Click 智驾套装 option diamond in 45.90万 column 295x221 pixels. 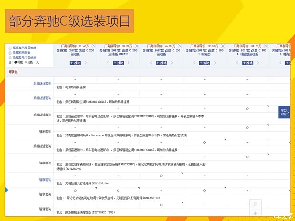click(161, 205)
